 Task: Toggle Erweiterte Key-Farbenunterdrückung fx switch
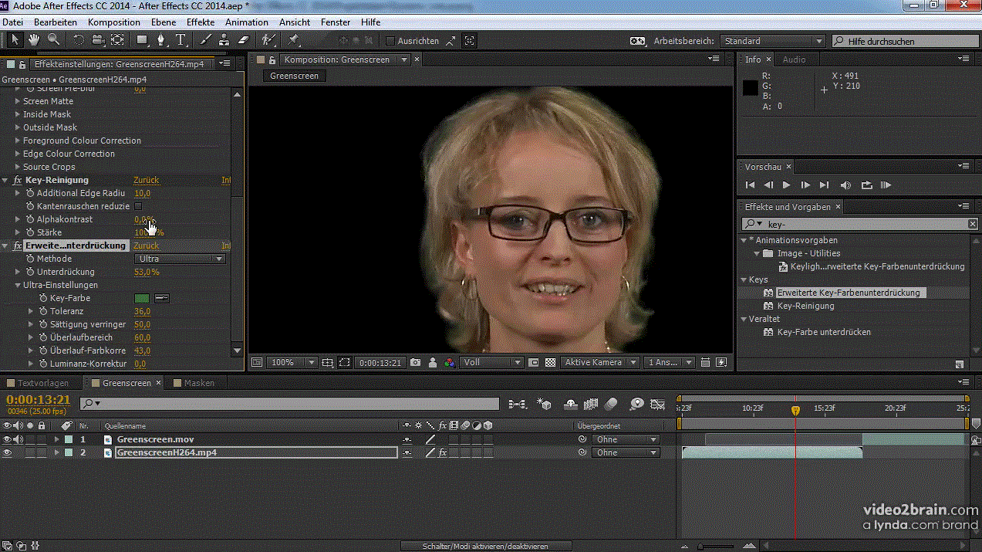(18, 246)
